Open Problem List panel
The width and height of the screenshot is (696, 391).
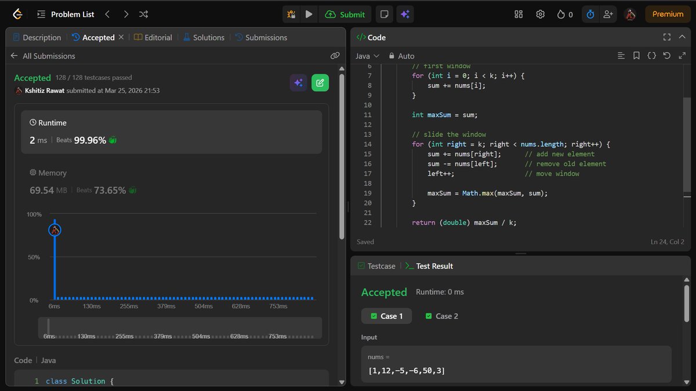66,14
